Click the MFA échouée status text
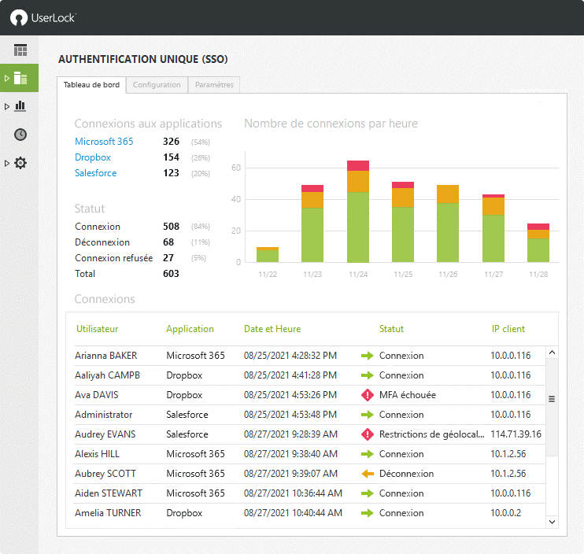The width and height of the screenshot is (584, 554). 408,395
